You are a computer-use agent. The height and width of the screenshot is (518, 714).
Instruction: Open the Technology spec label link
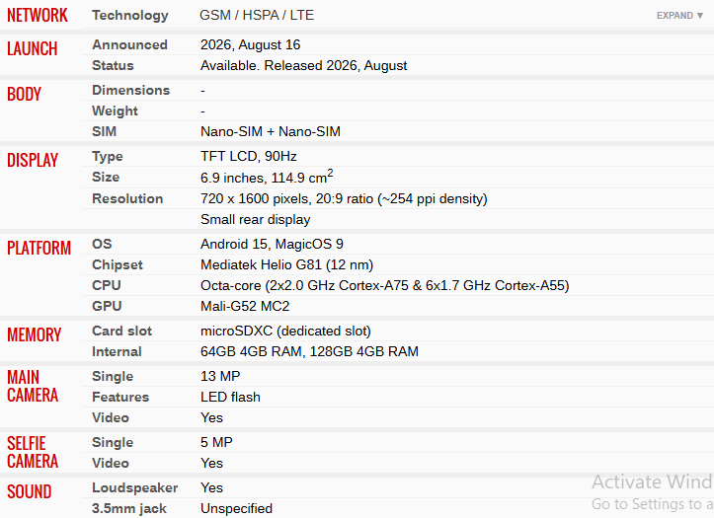130,16
